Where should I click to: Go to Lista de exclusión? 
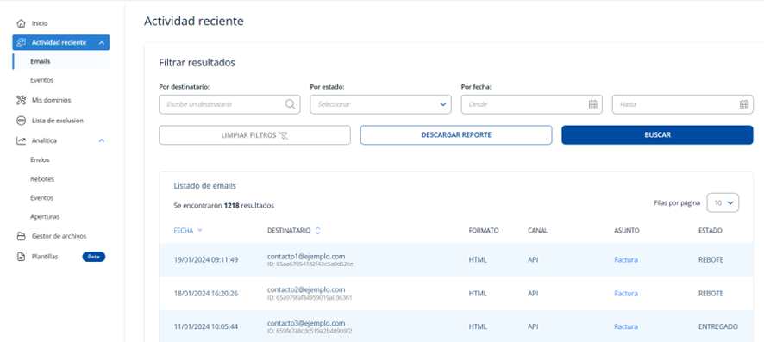tap(58, 121)
